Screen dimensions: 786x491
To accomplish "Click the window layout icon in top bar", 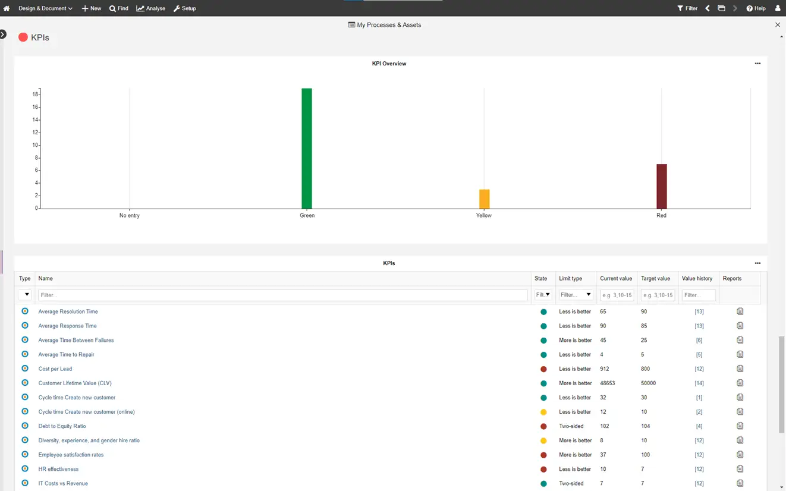I will pyautogui.click(x=721, y=8).
